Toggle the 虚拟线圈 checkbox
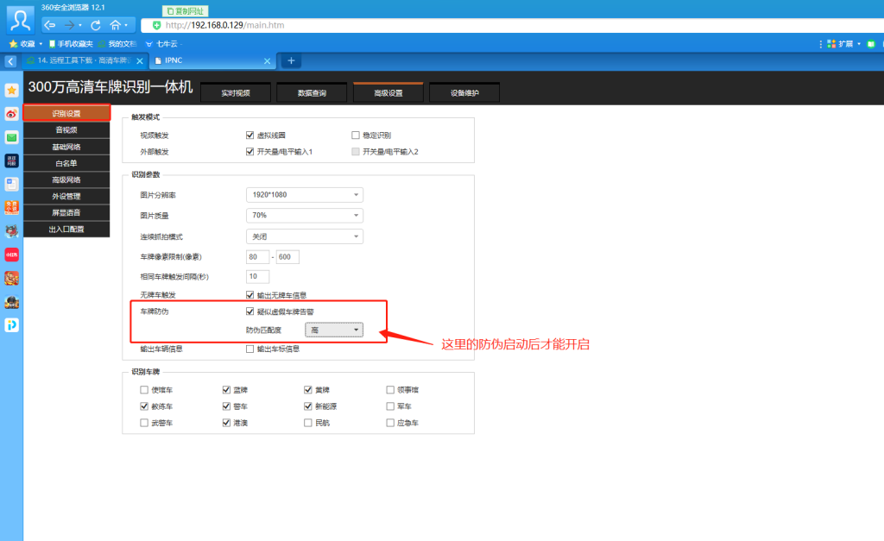 250,135
